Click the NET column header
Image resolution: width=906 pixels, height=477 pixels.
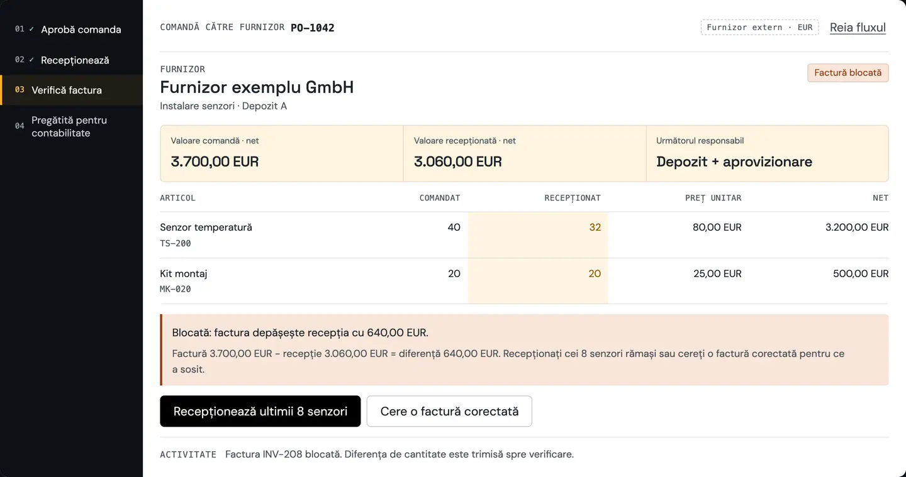point(881,198)
